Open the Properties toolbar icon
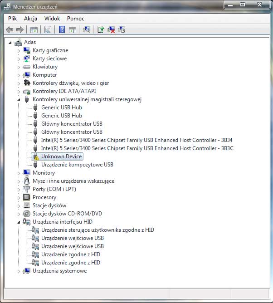Screen dimensions: 273x303 [48, 29]
